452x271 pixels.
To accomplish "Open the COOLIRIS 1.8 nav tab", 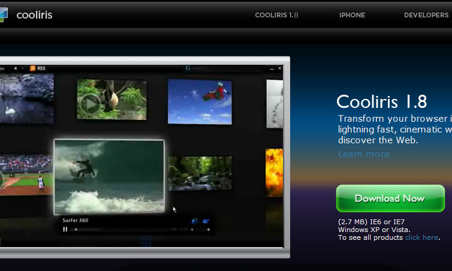I will coord(276,15).
